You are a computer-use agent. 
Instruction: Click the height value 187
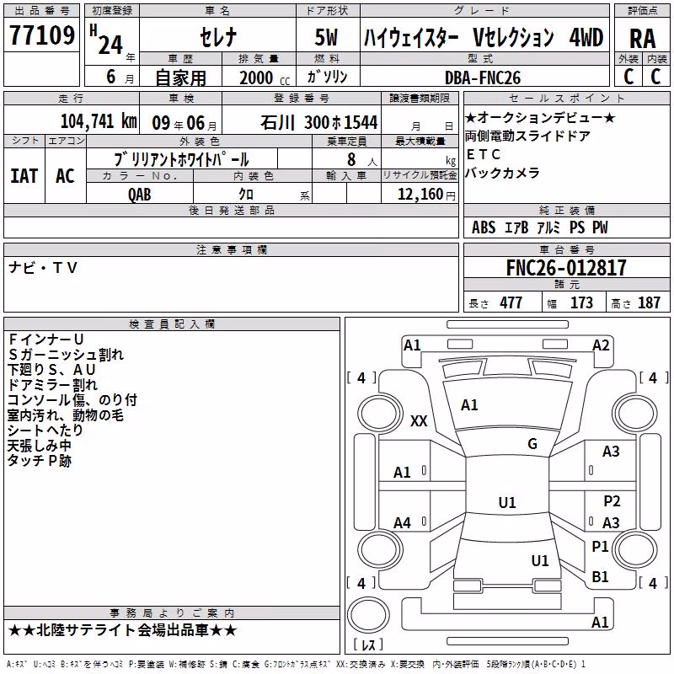pyautogui.click(x=649, y=302)
